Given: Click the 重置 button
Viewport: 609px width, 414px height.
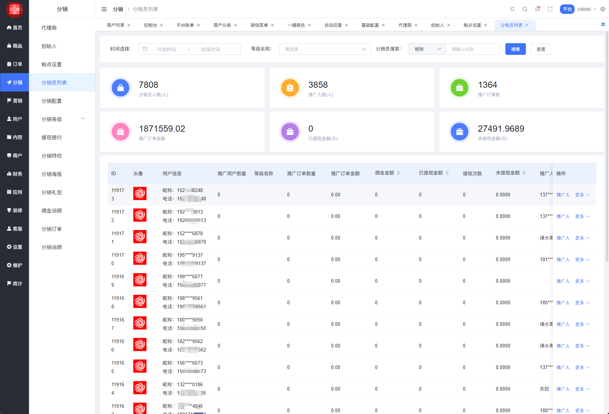Looking at the screenshot, I should pyautogui.click(x=541, y=49).
